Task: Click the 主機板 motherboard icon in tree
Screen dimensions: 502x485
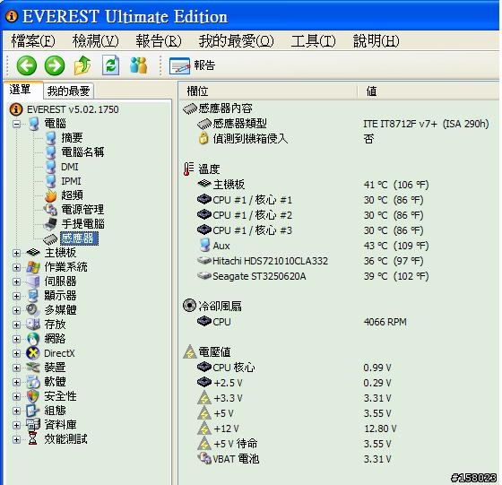Action: click(33, 253)
